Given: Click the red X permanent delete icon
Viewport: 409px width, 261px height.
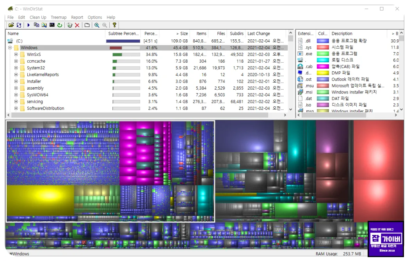Looking at the screenshot, I should (77, 25).
